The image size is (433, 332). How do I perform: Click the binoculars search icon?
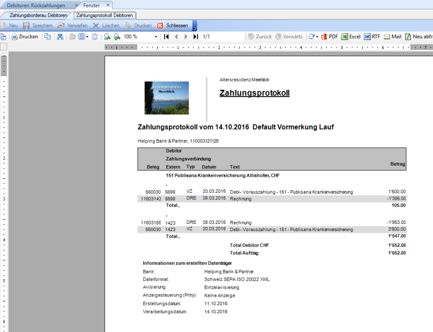(60, 37)
